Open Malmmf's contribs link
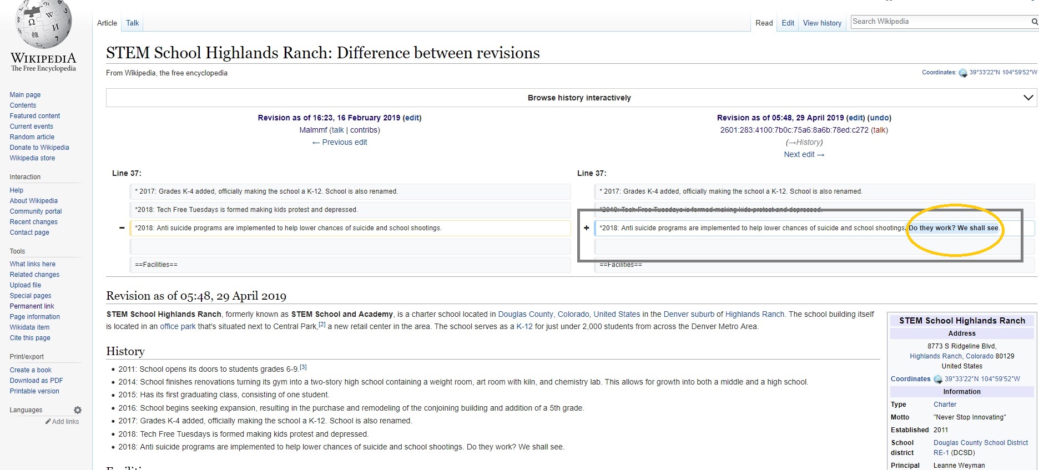 tap(364, 130)
